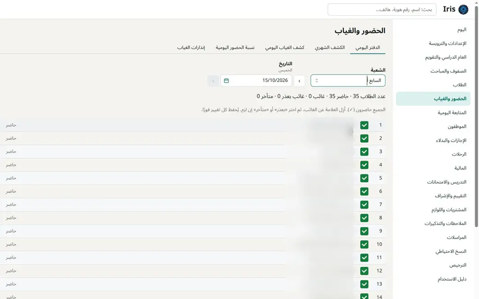Screen dimensions: 479x299
Task: Open دليل الاستخدام in sidebar
Action: 433,279
